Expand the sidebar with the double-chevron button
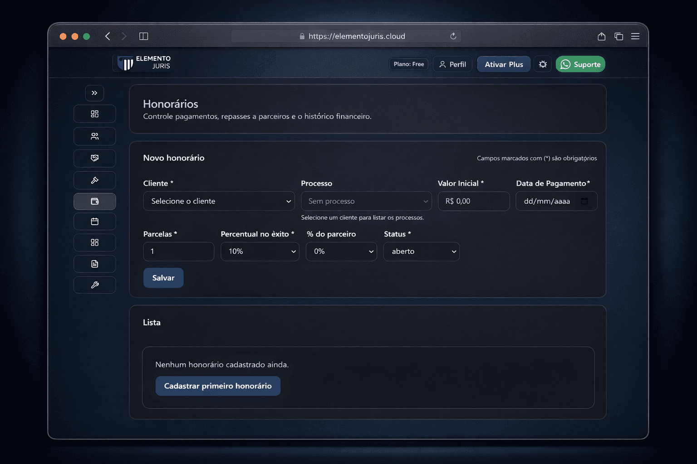Viewport: 697px width, 464px height. [x=94, y=93]
